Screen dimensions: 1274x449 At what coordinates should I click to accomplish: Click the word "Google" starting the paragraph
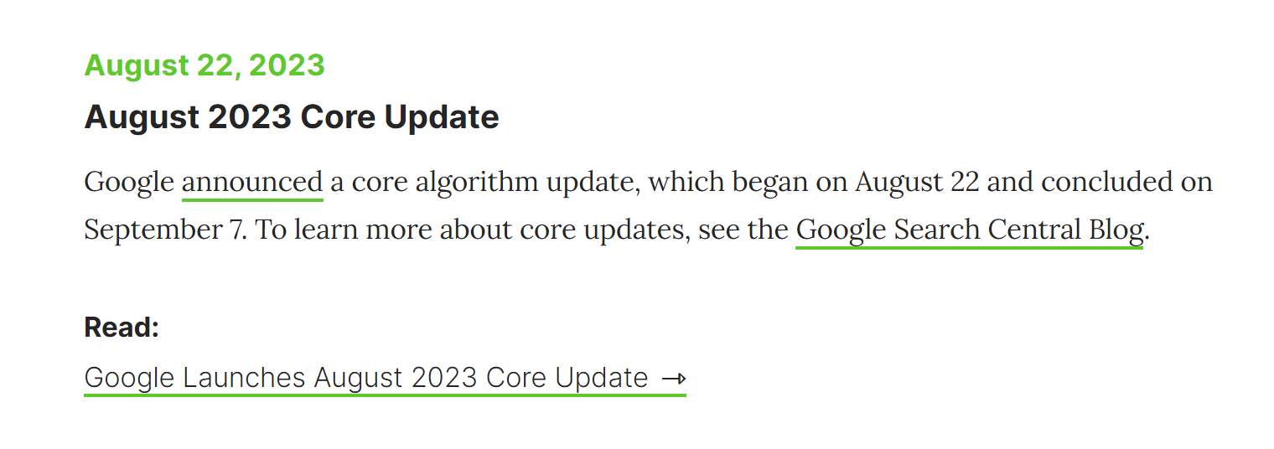coord(129,183)
